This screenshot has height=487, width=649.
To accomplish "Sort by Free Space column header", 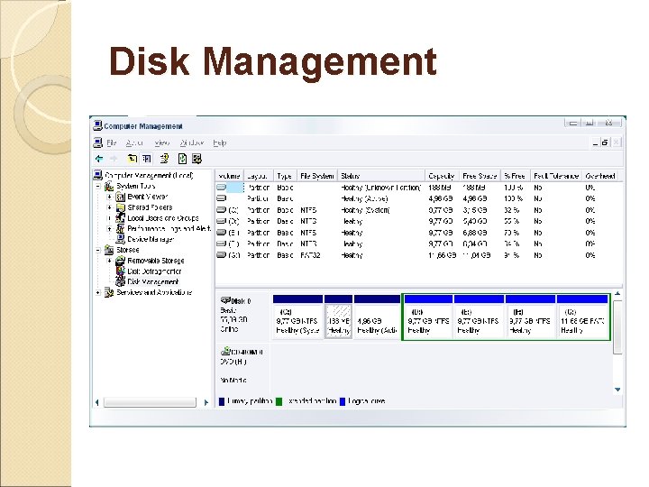I will [480, 176].
